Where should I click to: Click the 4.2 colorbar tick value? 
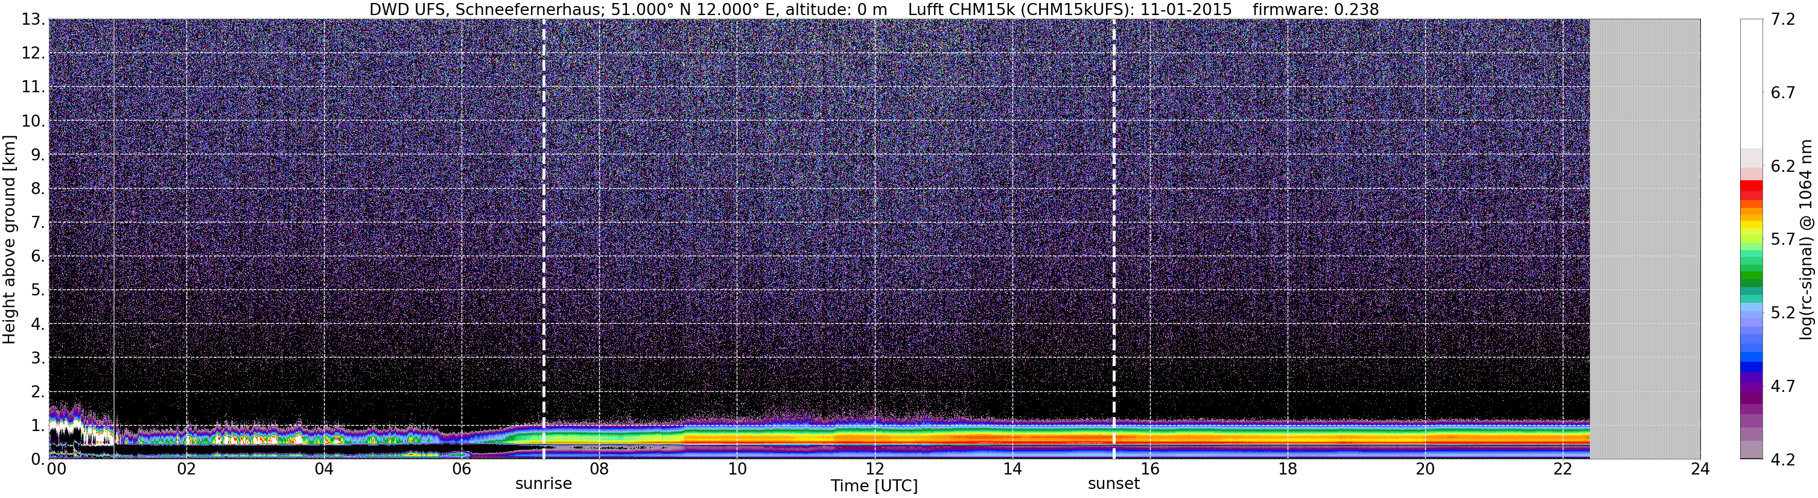coord(1782,460)
